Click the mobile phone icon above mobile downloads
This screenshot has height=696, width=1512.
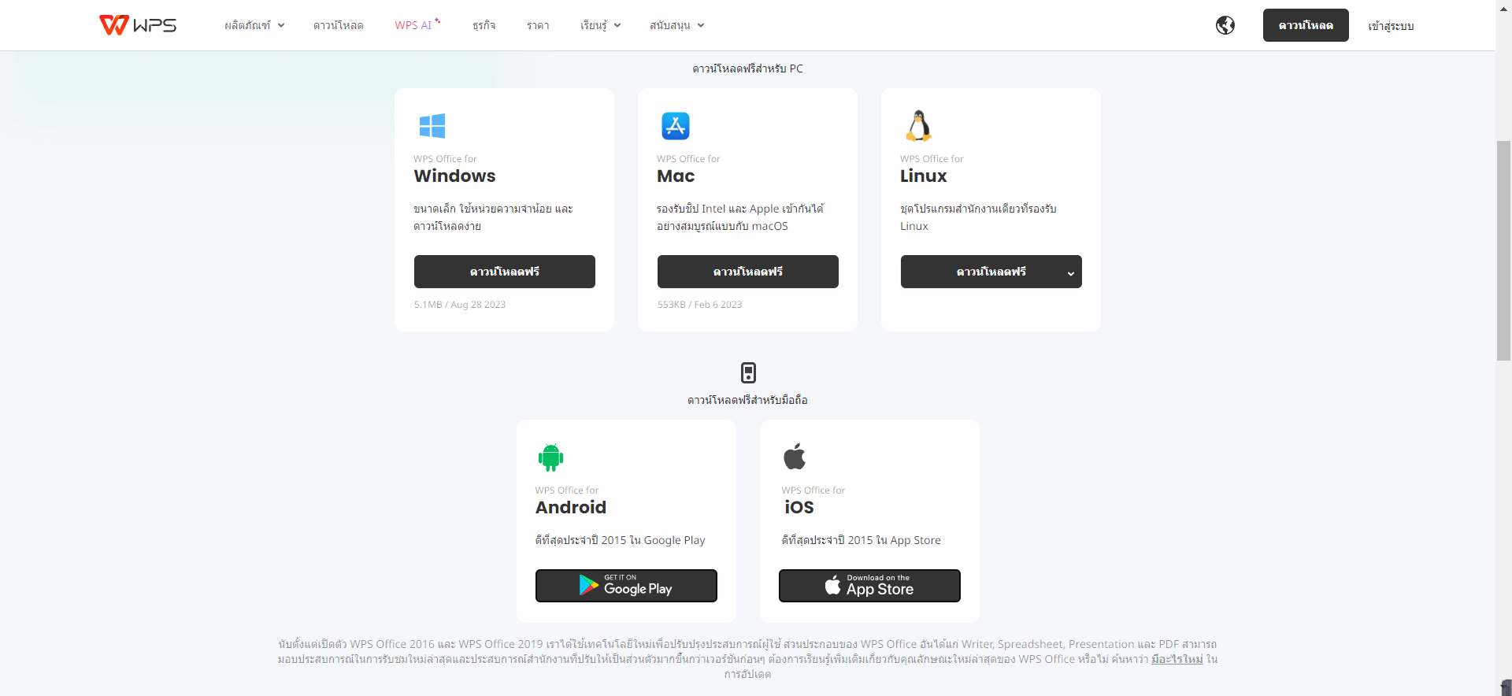(x=748, y=372)
